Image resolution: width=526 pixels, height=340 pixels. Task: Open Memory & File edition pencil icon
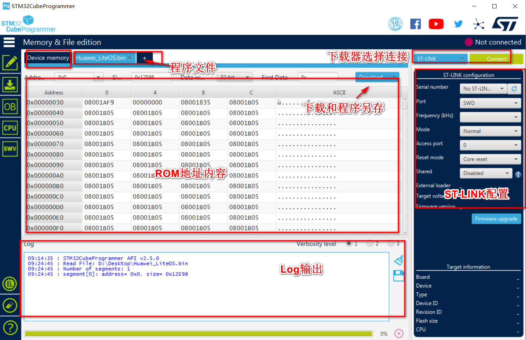pyautogui.click(x=10, y=63)
